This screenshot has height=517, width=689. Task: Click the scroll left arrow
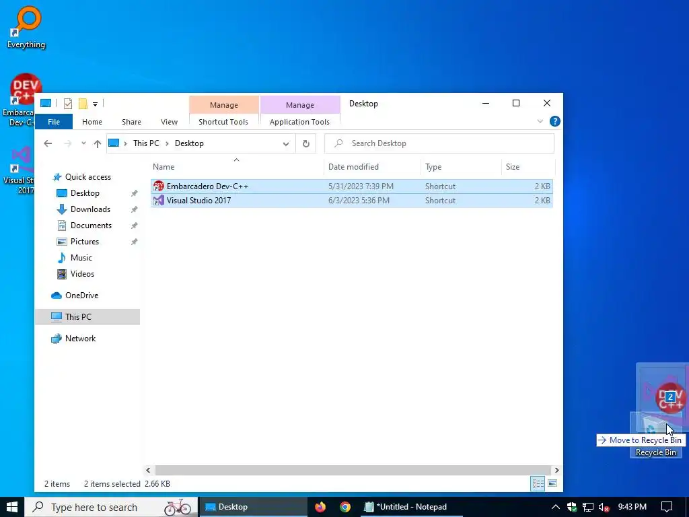coord(148,470)
